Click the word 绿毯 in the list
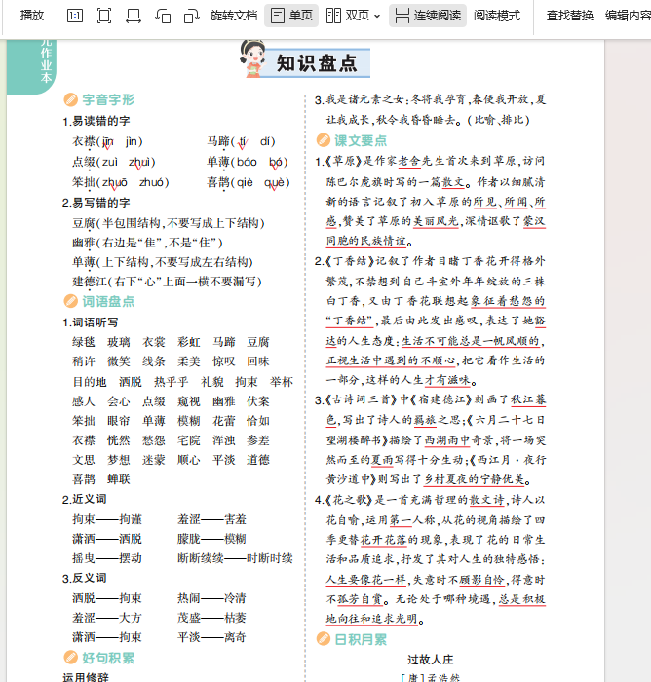 (x=84, y=342)
